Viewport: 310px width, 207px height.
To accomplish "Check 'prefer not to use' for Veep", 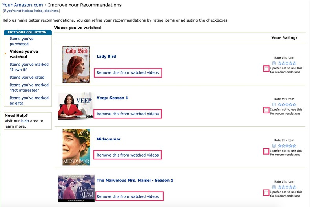I will [266, 110].
